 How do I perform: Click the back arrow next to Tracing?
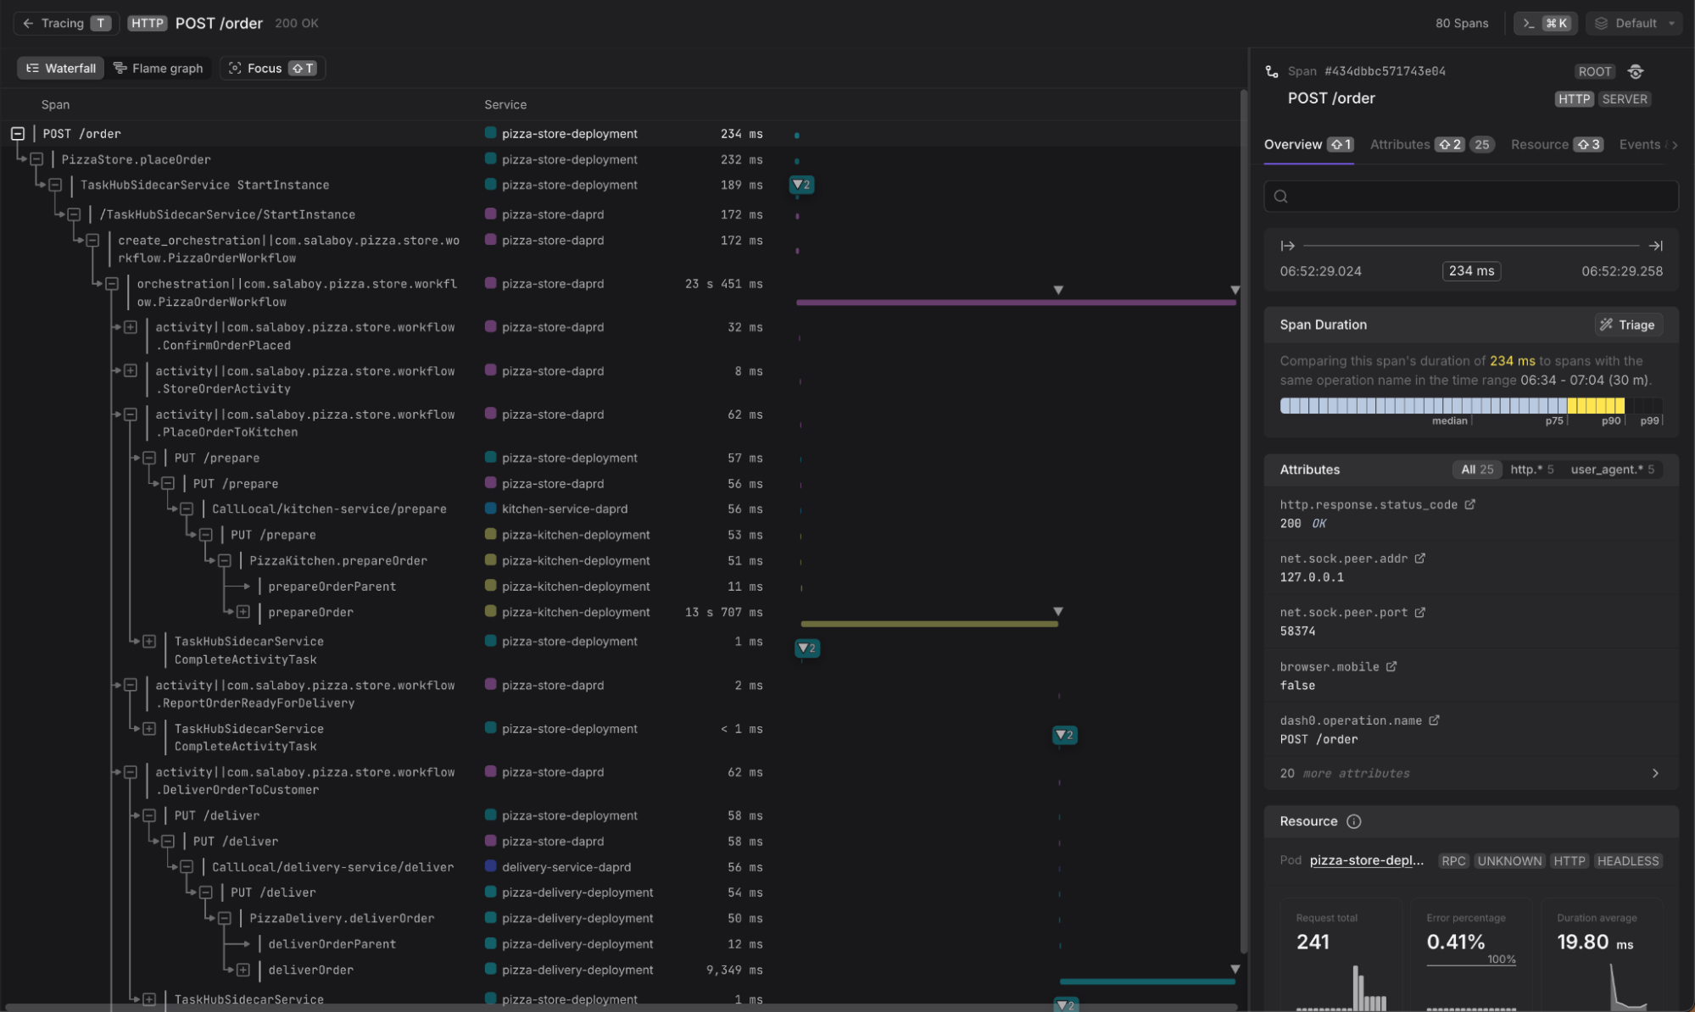coord(28,23)
